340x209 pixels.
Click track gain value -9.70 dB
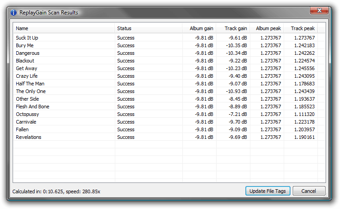pos(238,122)
